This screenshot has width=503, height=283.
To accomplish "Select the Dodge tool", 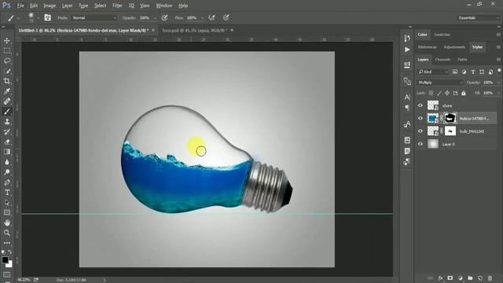I will (x=7, y=172).
